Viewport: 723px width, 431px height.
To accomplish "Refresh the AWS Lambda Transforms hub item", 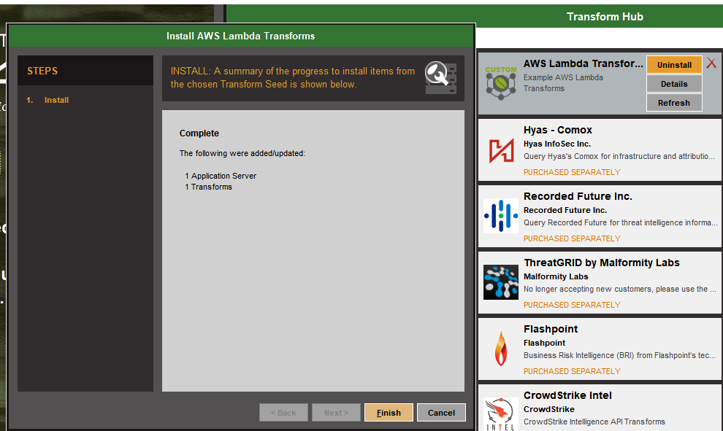I will coord(674,103).
